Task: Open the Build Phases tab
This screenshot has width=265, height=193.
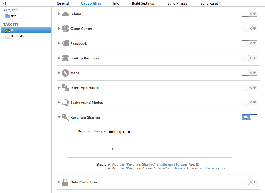Action: pos(177,3)
